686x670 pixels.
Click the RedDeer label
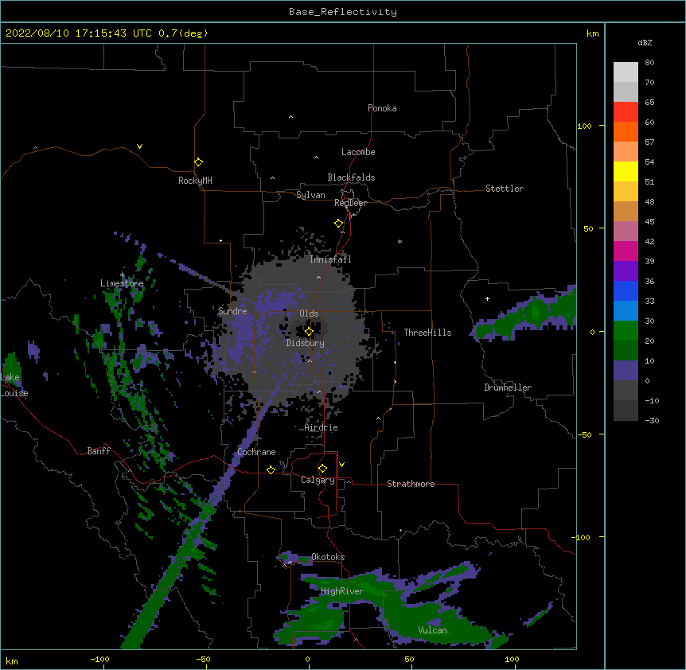click(350, 203)
